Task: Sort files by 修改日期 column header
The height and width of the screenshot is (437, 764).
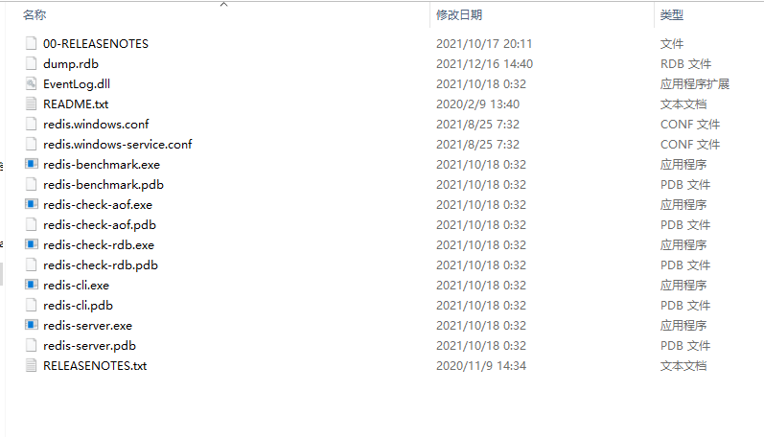Action: click(459, 15)
